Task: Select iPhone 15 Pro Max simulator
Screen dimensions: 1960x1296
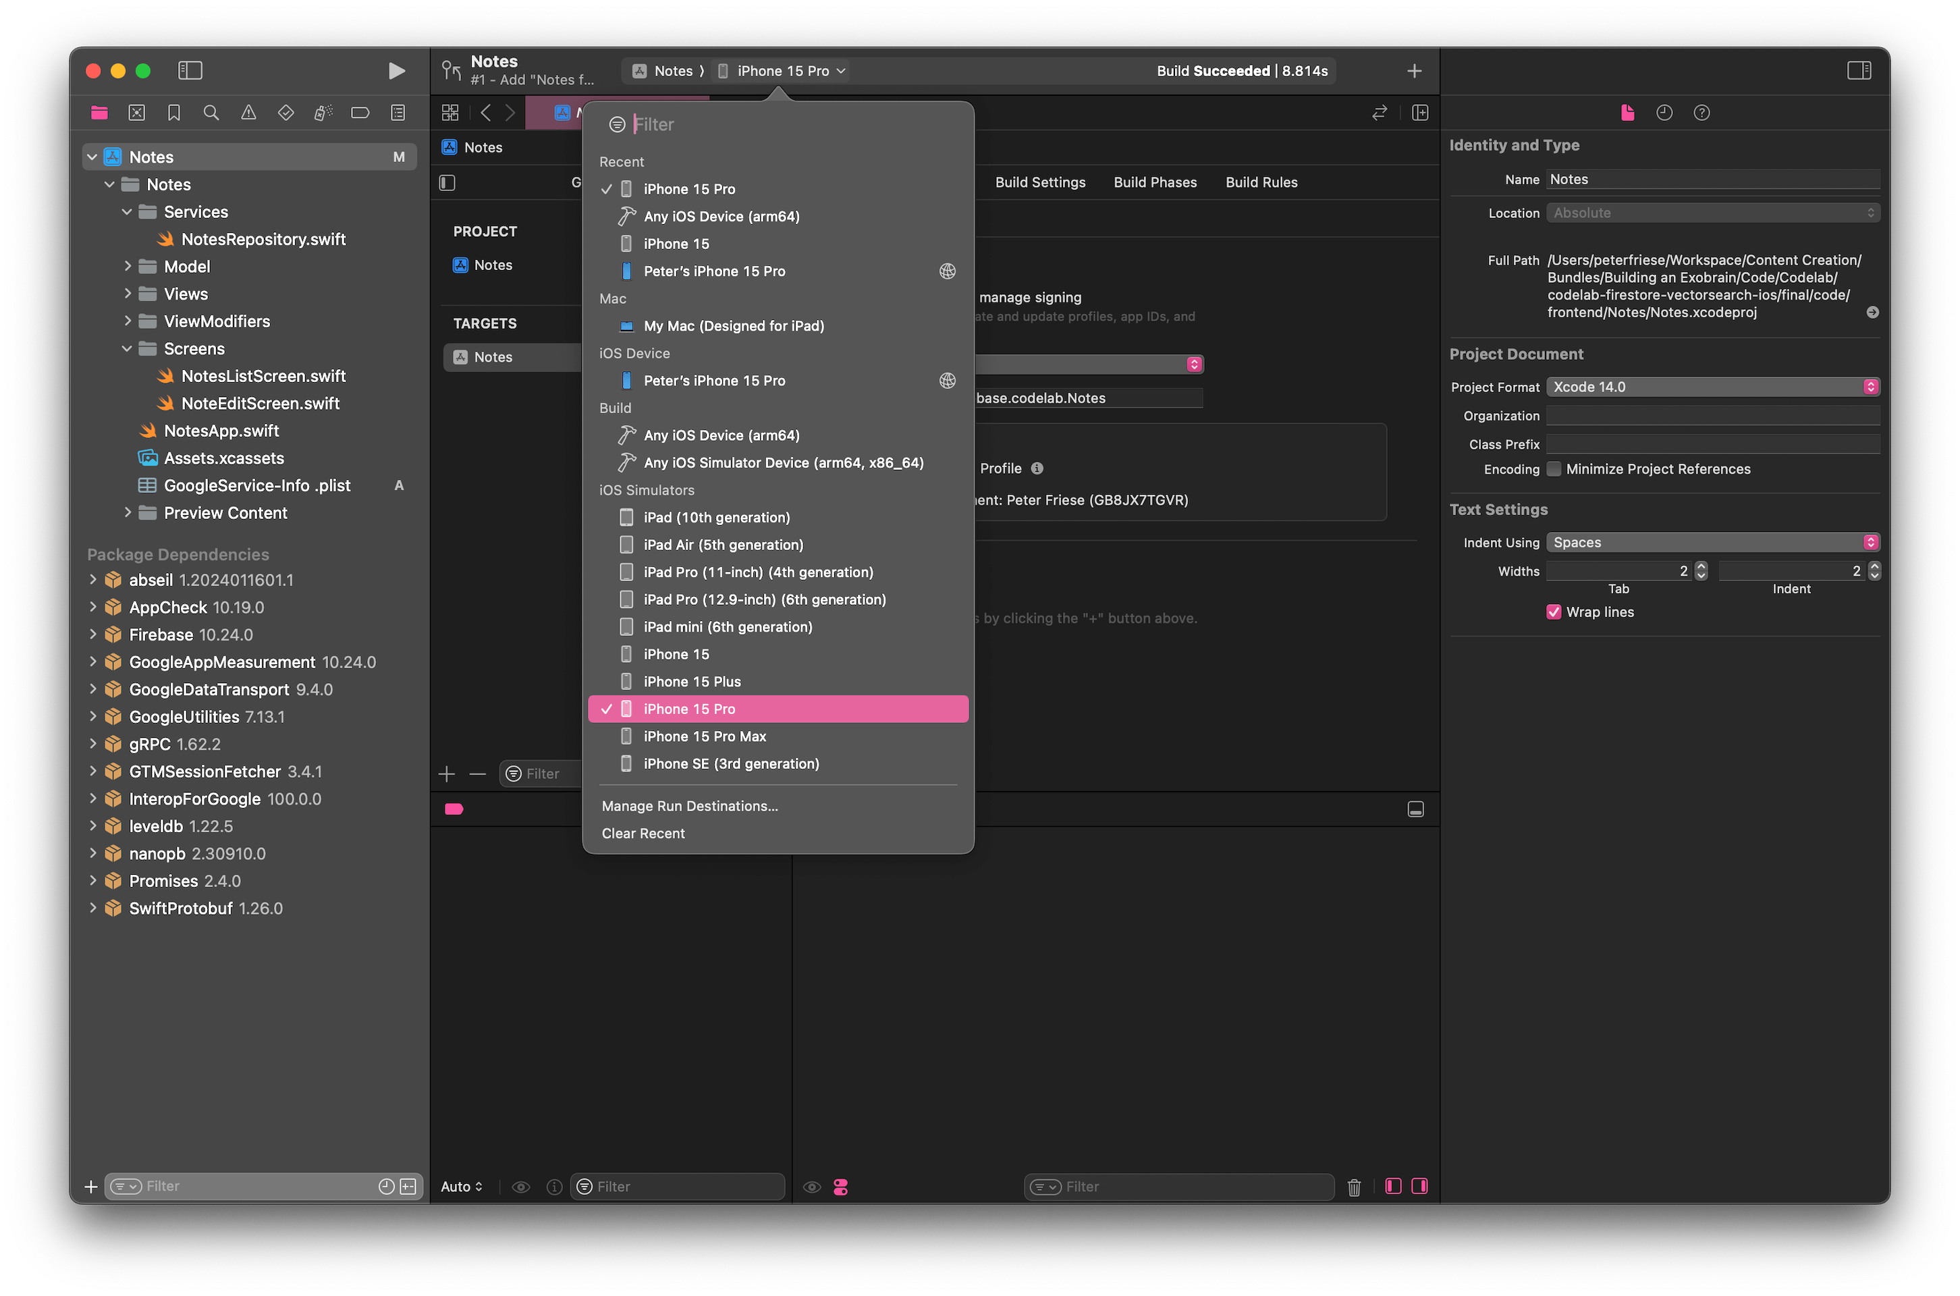Action: click(705, 735)
